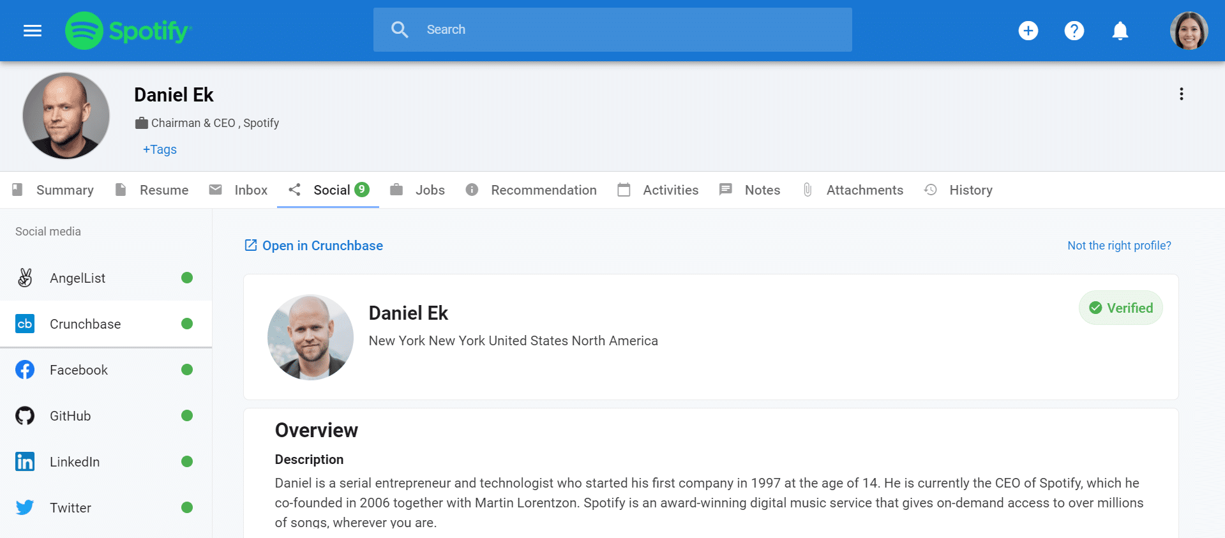The width and height of the screenshot is (1225, 538).
Task: Click the Not the right profile link
Action: (x=1119, y=246)
